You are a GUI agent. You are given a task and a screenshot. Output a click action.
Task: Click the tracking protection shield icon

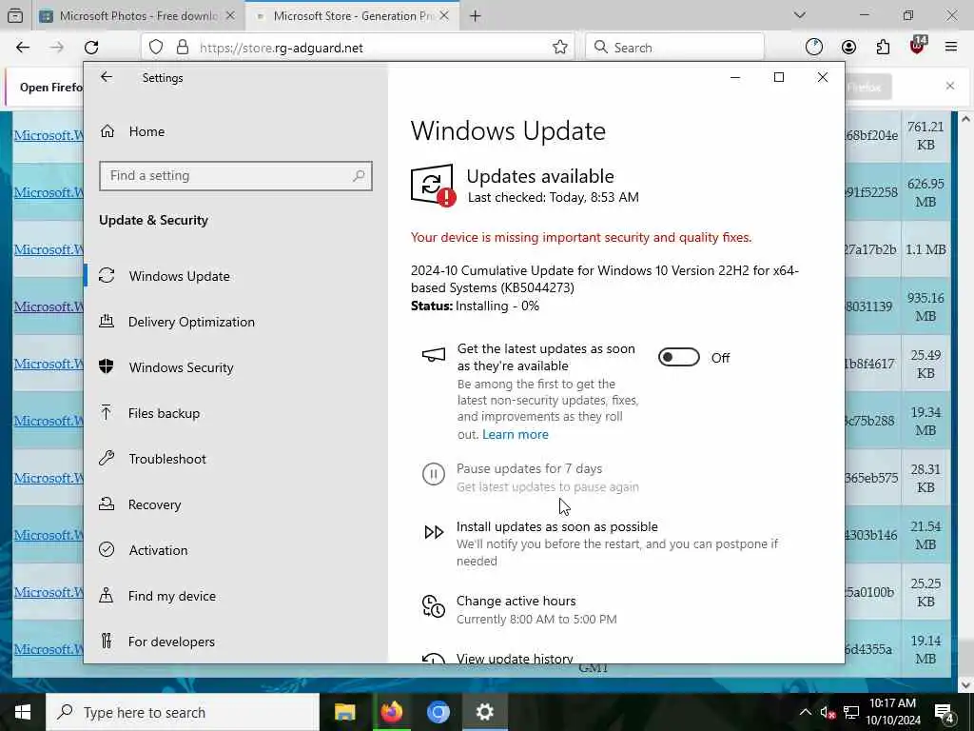(156, 48)
